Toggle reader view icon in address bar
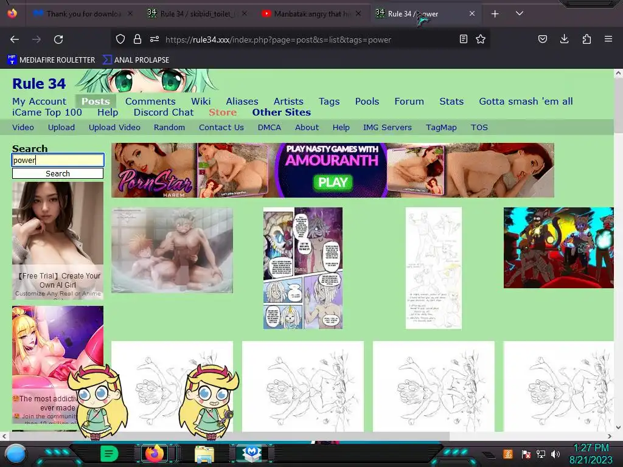This screenshot has height=467, width=623. click(x=463, y=39)
